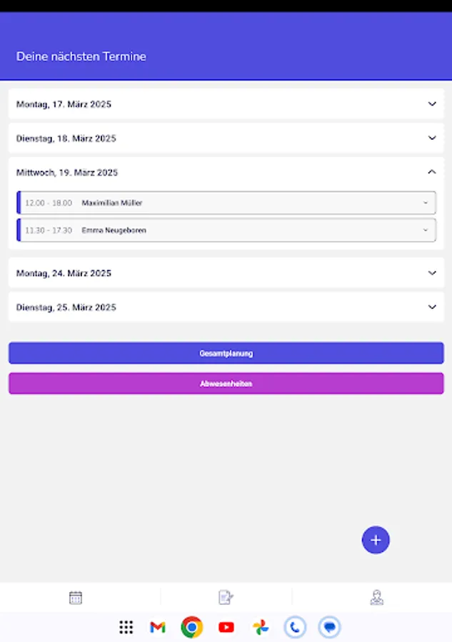Tap the purple plus button to add appointment
The width and height of the screenshot is (452, 642).
pyautogui.click(x=376, y=540)
